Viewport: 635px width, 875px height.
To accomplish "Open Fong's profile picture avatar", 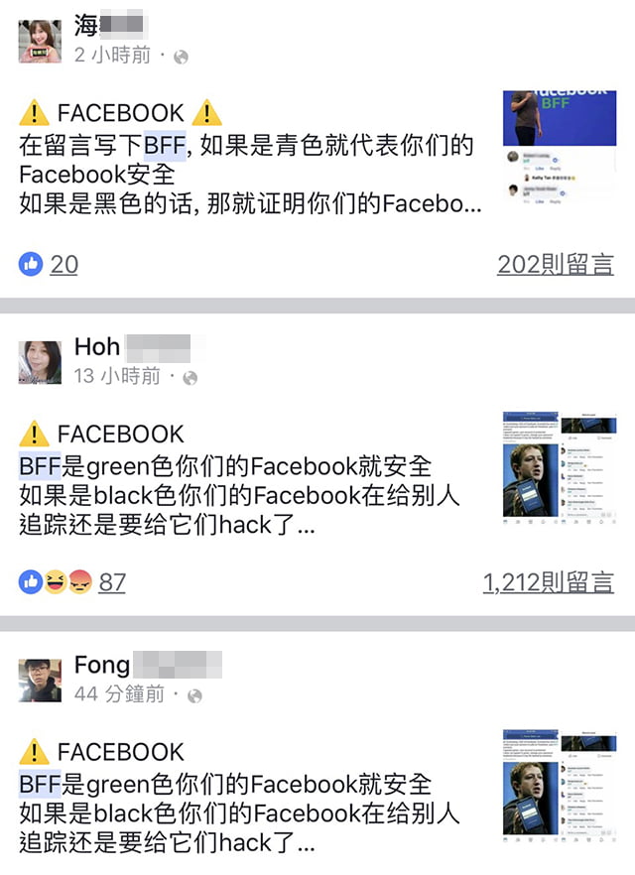I will (40, 681).
